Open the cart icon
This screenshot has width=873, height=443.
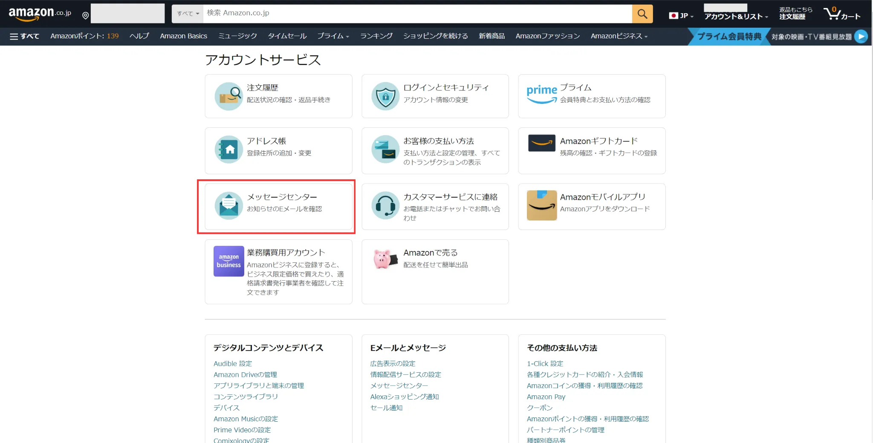tap(841, 14)
